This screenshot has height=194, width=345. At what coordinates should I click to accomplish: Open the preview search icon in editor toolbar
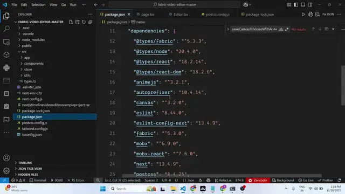point(318,15)
